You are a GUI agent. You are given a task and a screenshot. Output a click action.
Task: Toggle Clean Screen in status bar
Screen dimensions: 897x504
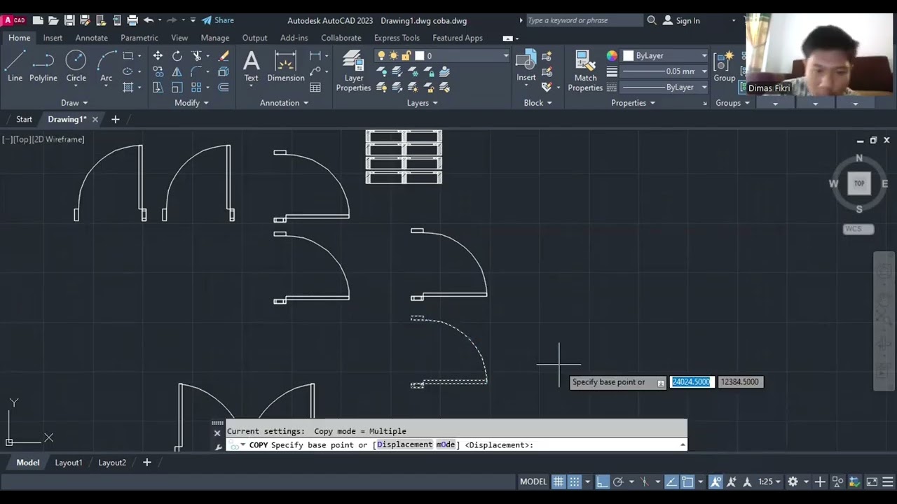pos(872,482)
